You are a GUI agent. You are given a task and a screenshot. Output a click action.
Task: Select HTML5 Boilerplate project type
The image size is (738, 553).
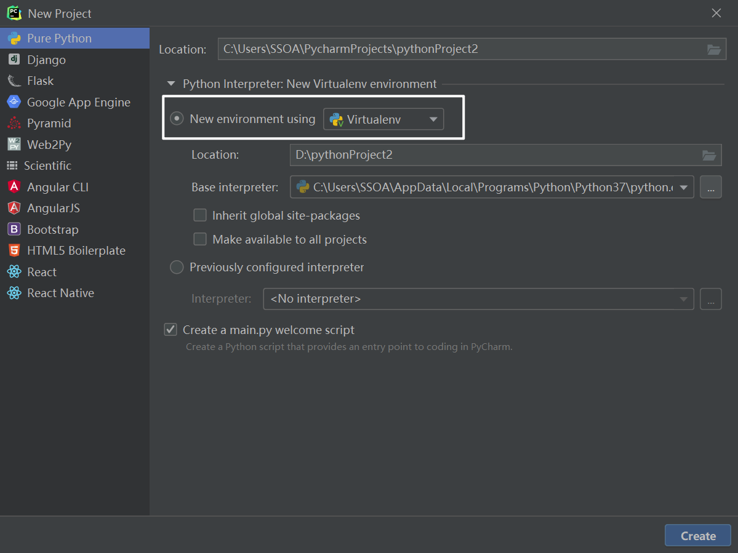coord(75,250)
